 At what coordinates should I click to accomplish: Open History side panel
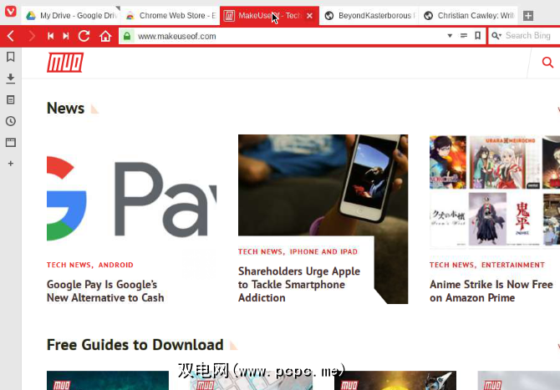click(11, 121)
